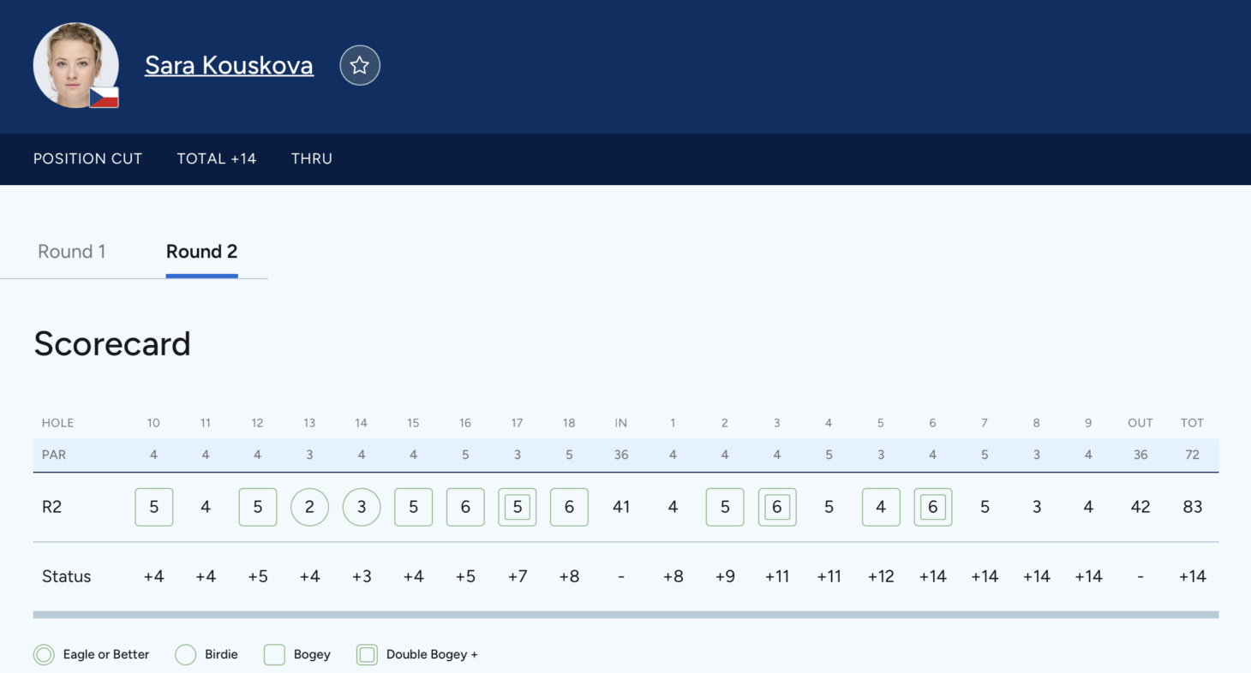The image size is (1251, 673).
Task: Open the Sara Kouskova player link
Action: 229,65
